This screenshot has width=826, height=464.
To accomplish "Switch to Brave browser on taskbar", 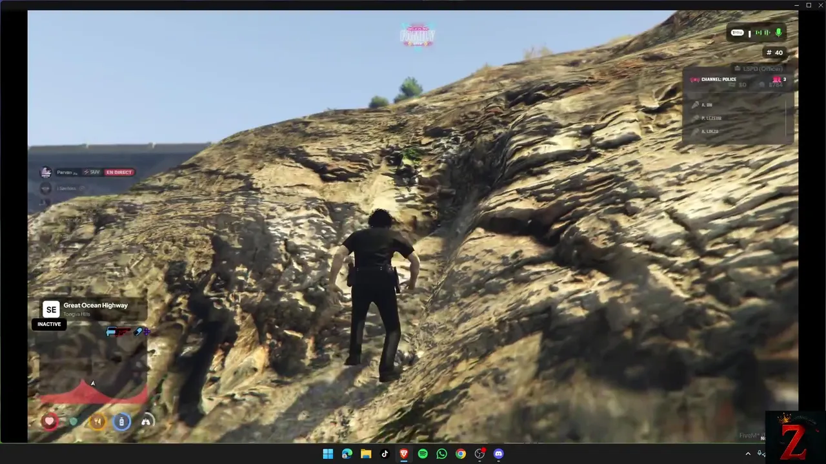I will [x=404, y=454].
